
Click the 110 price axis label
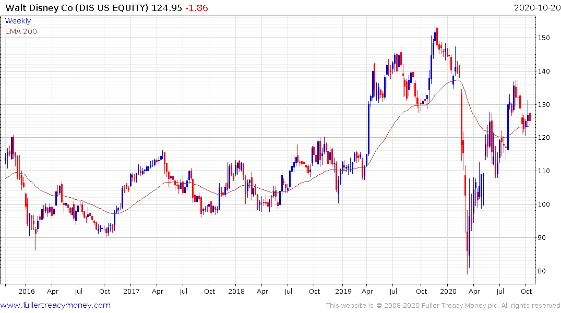[544, 171]
